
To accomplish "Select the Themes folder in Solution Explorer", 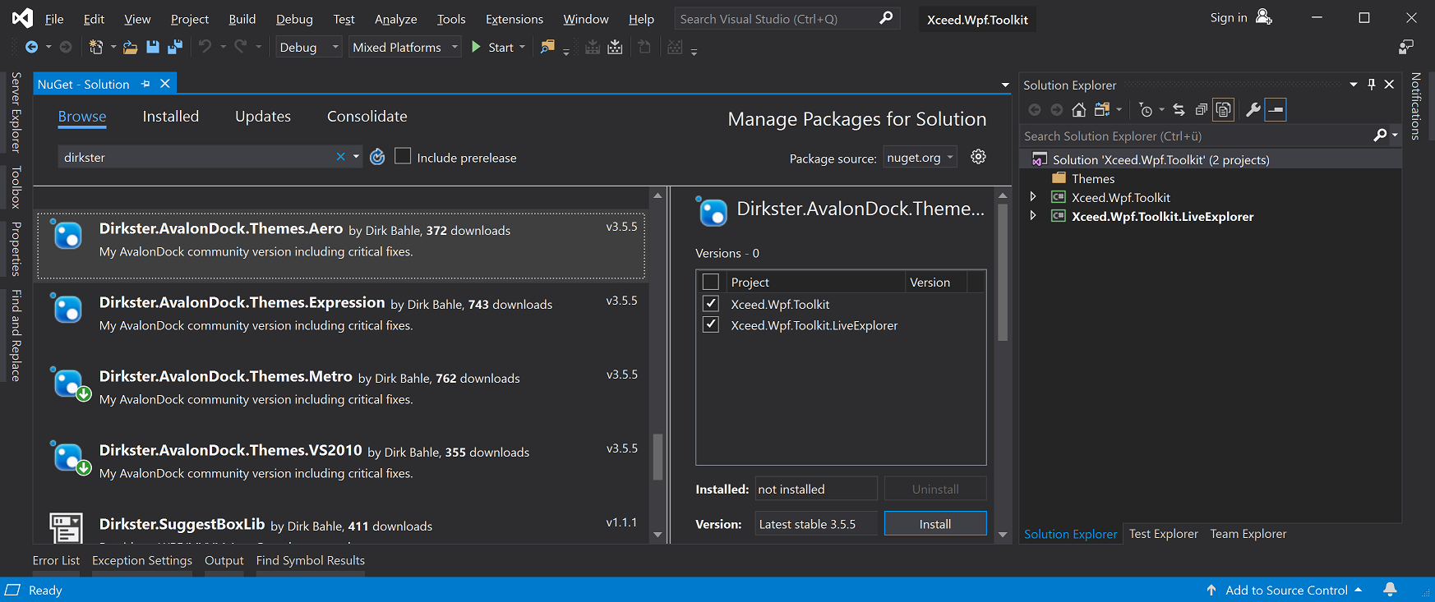I will (1093, 178).
